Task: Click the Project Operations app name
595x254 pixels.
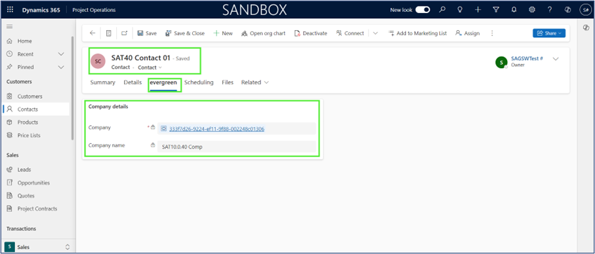Action: click(94, 10)
